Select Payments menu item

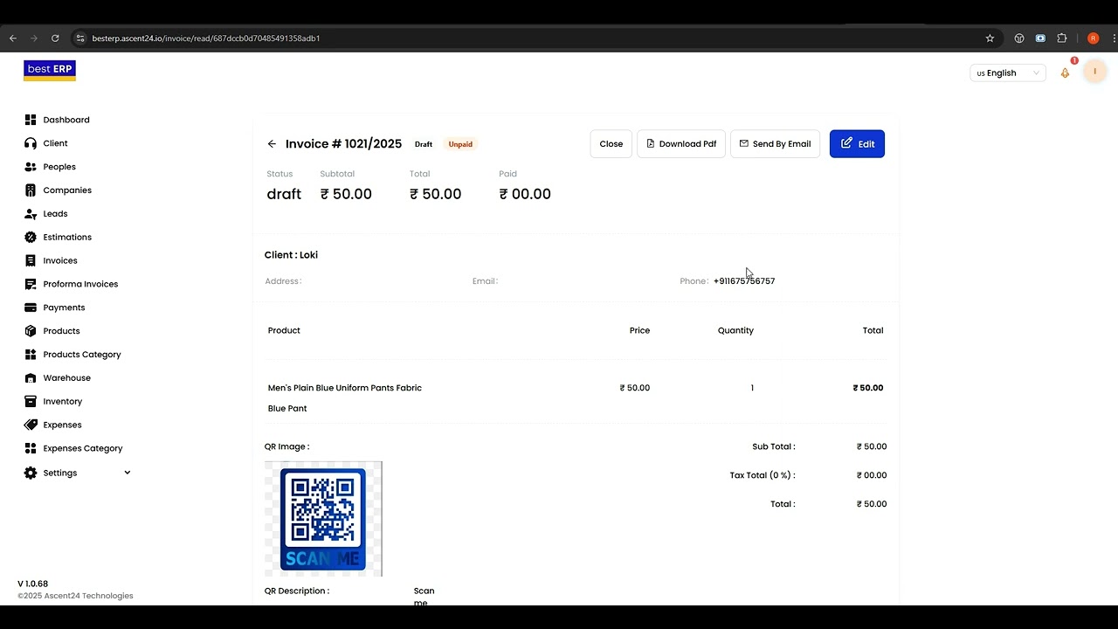[64, 308]
